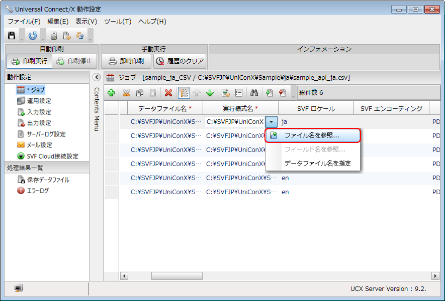
Task: Select 入力設定 in the settings tree
Action: (34, 112)
